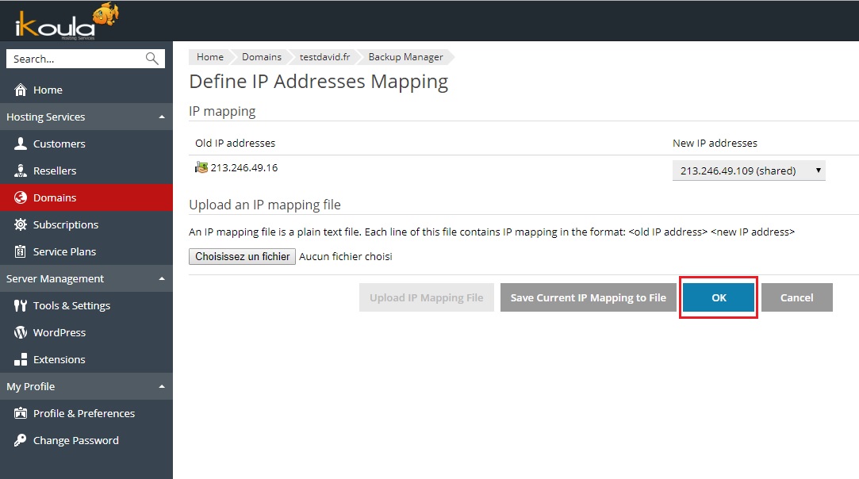Image resolution: width=859 pixels, height=479 pixels.
Task: Click the Old IP addresses column header
Action: click(235, 143)
